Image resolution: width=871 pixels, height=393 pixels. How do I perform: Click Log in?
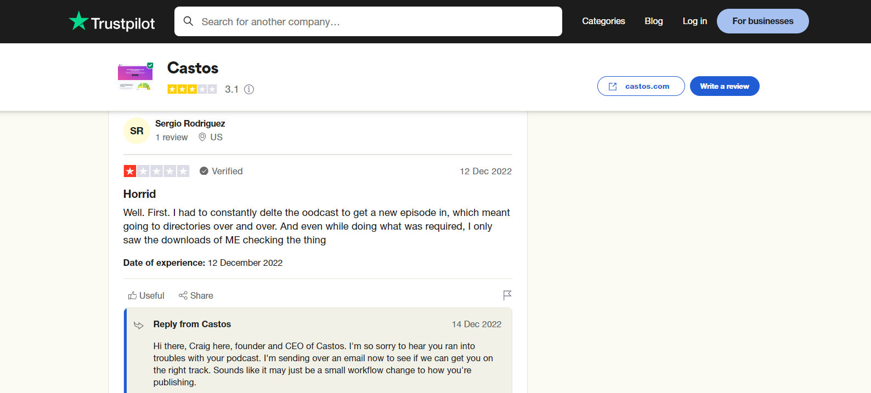pyautogui.click(x=694, y=21)
